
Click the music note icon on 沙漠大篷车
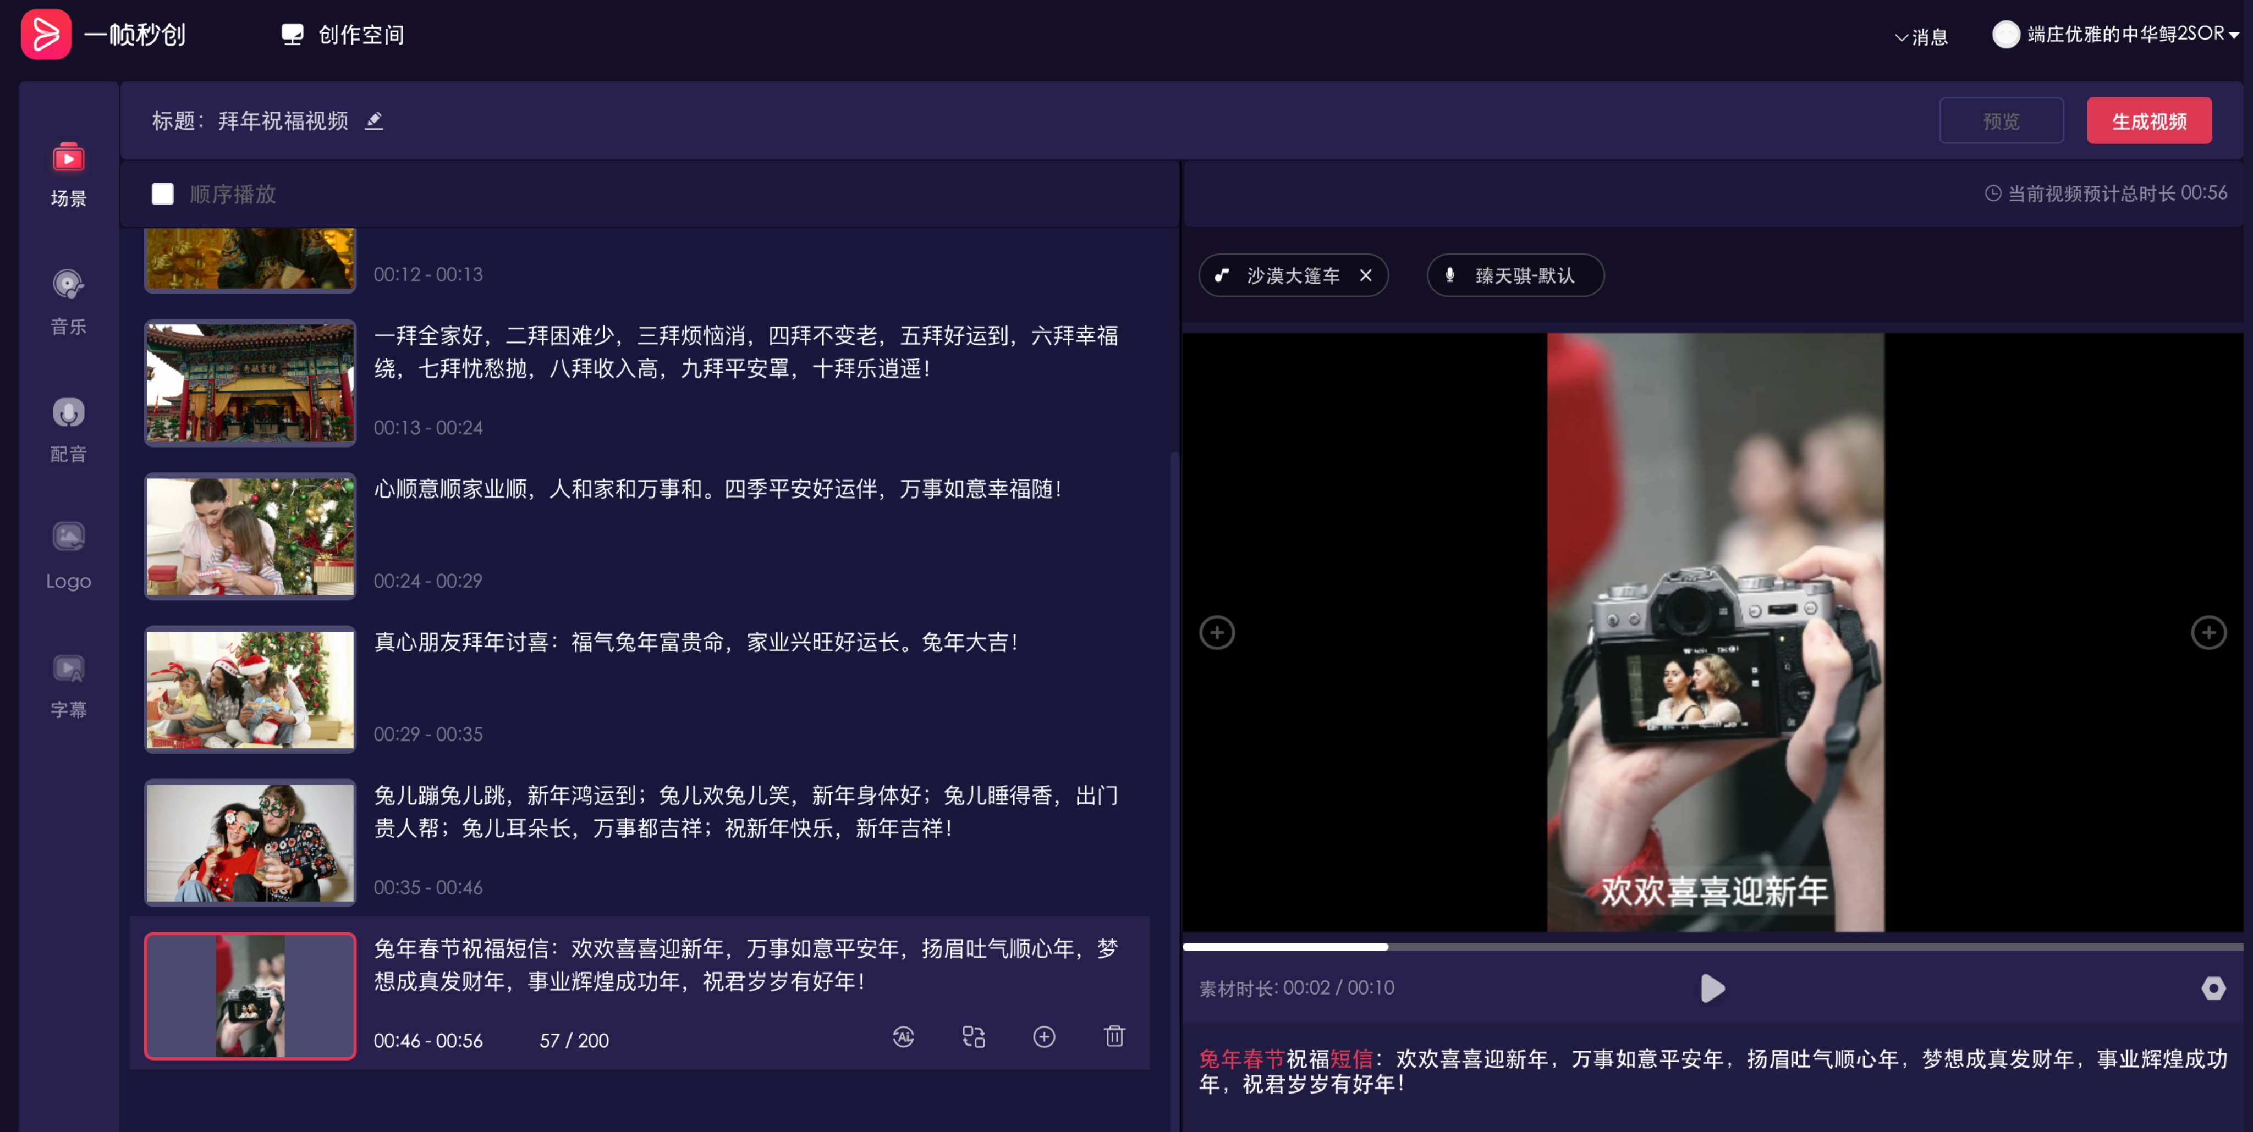point(1222,275)
